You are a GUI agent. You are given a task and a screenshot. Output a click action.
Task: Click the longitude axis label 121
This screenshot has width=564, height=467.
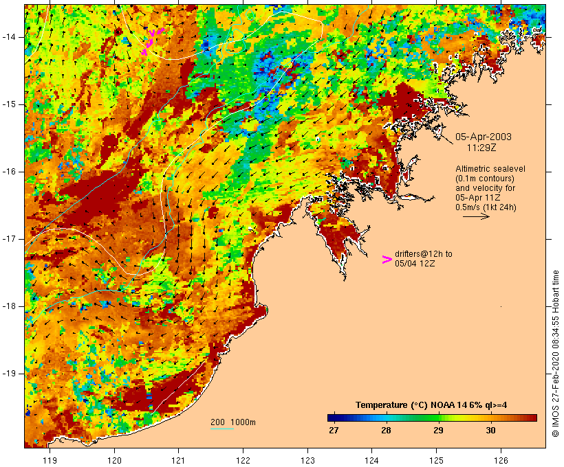coord(178,460)
